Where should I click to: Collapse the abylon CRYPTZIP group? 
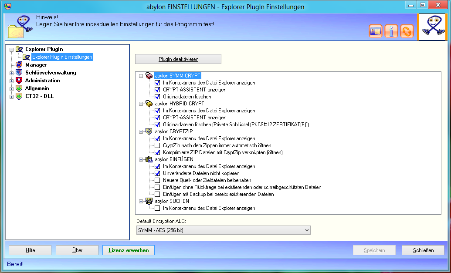pos(141,131)
